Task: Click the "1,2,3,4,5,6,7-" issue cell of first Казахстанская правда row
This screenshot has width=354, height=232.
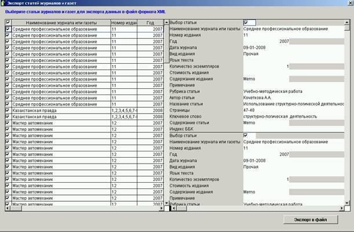Action: click(x=124, y=110)
